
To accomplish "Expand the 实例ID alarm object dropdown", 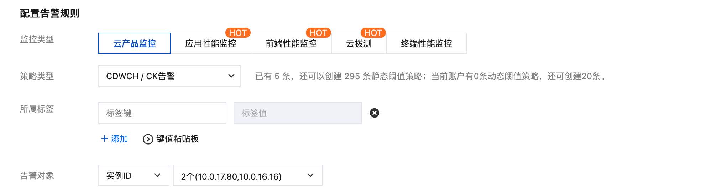I will (134, 175).
